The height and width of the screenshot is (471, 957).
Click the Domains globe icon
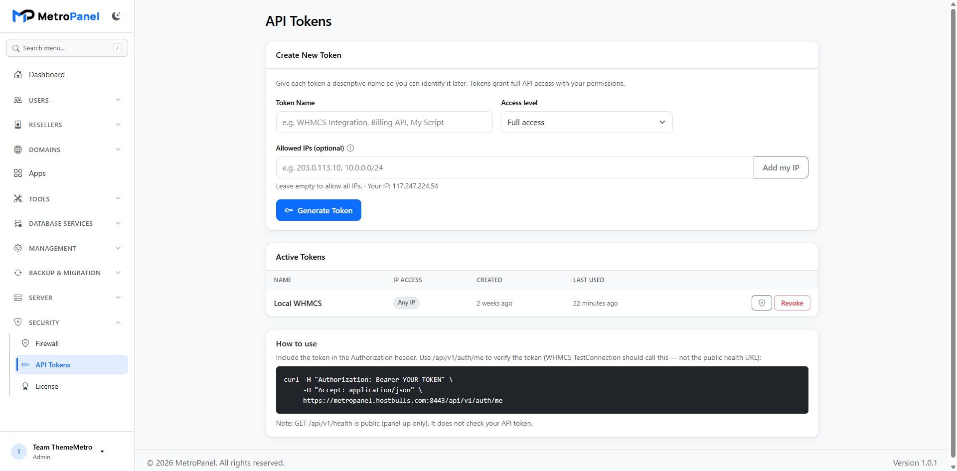point(18,150)
